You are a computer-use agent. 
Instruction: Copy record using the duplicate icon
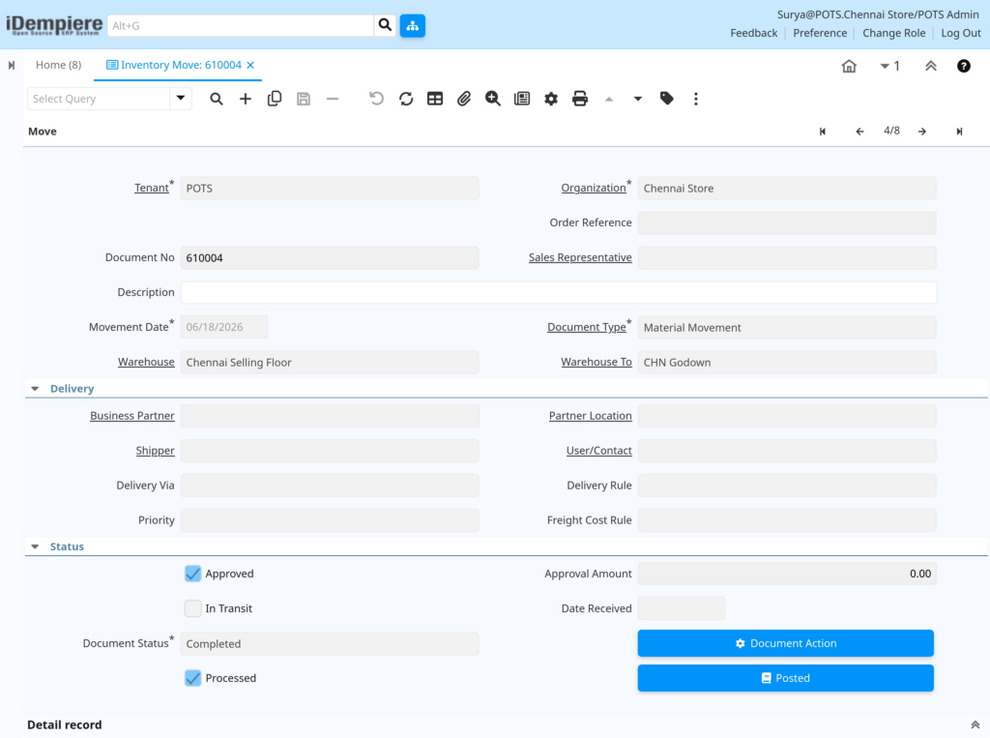point(274,99)
